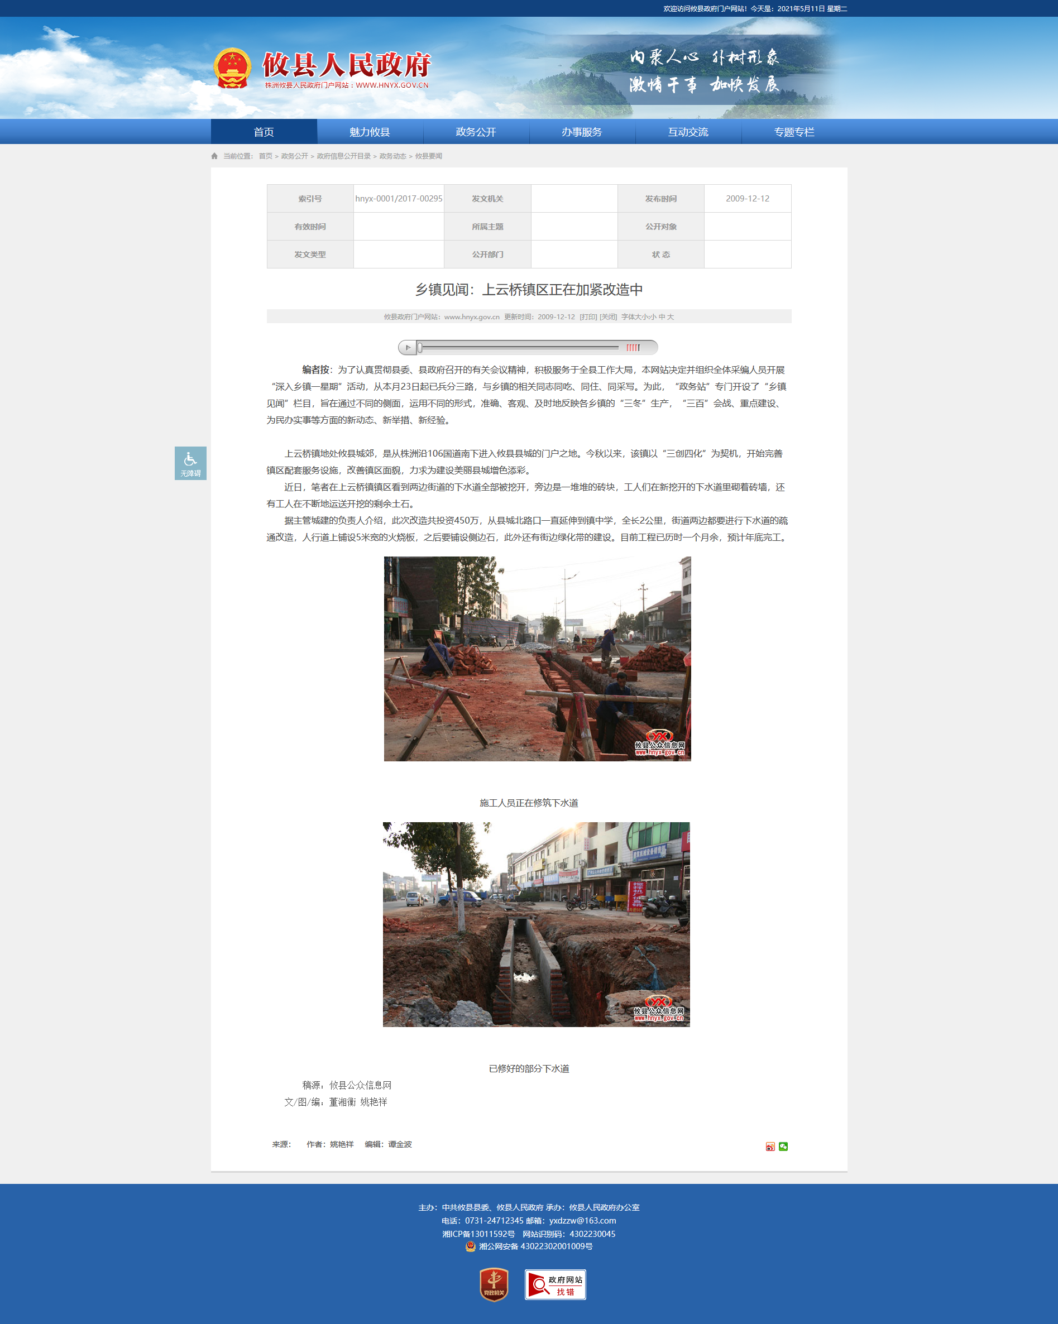
Task: Open the 政府网站找错 error-report icon
Action: click(555, 1284)
